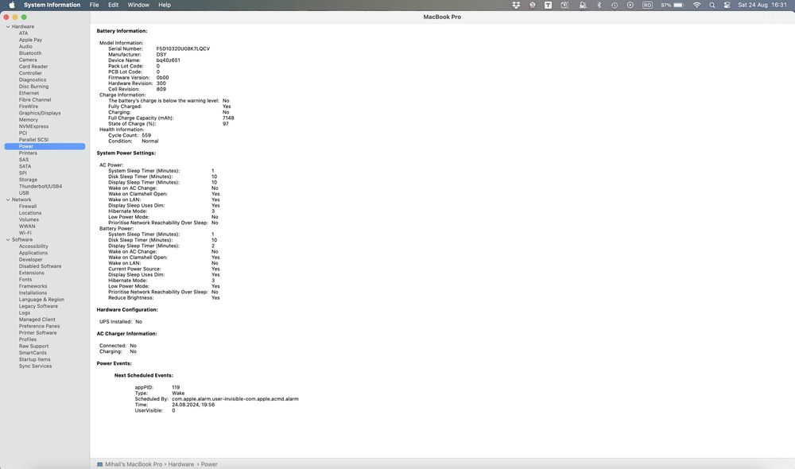Viewport: 795px width, 469px height.
Task: Click the 97% battery status icon
Action: click(x=672, y=5)
